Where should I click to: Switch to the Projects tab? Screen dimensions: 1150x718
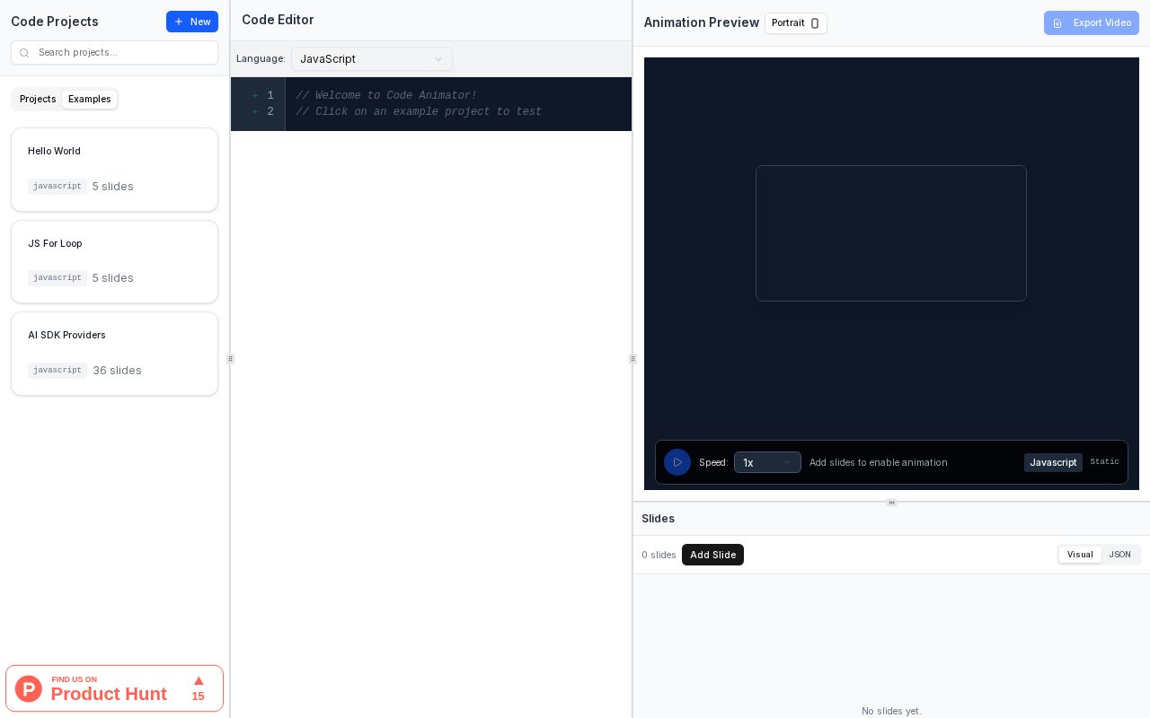click(x=38, y=99)
